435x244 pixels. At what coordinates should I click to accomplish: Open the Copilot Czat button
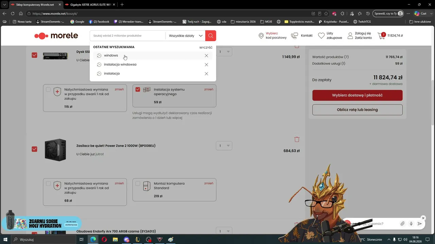click(x=420, y=14)
